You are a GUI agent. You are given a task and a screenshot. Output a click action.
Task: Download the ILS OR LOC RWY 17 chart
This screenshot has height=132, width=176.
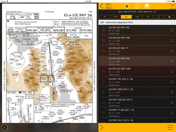(x=172, y=51)
